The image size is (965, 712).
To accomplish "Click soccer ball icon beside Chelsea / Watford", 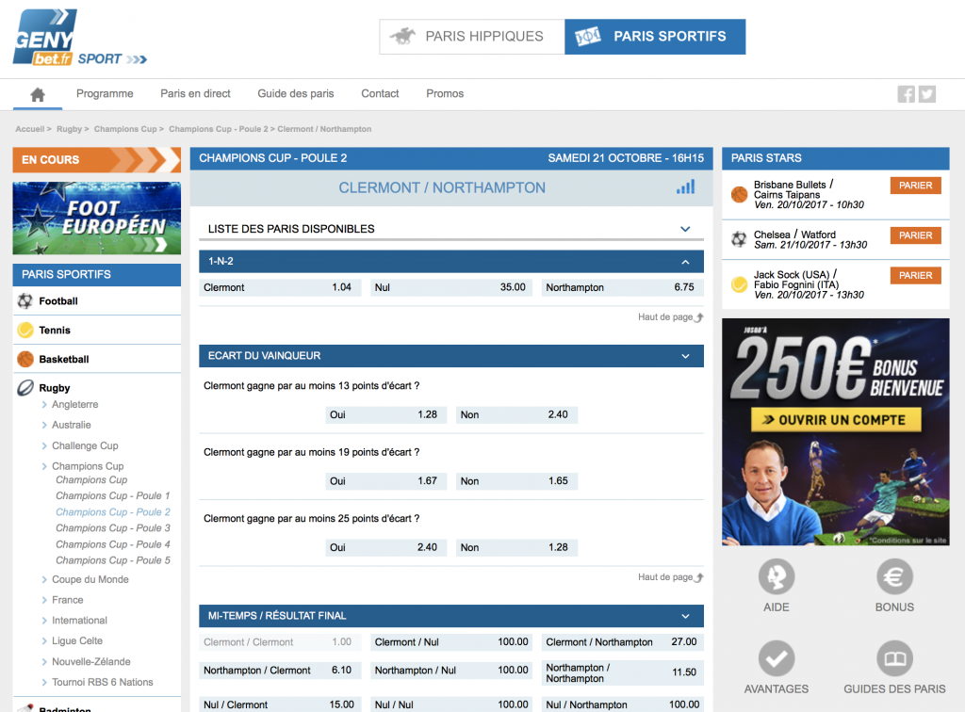I will point(739,239).
